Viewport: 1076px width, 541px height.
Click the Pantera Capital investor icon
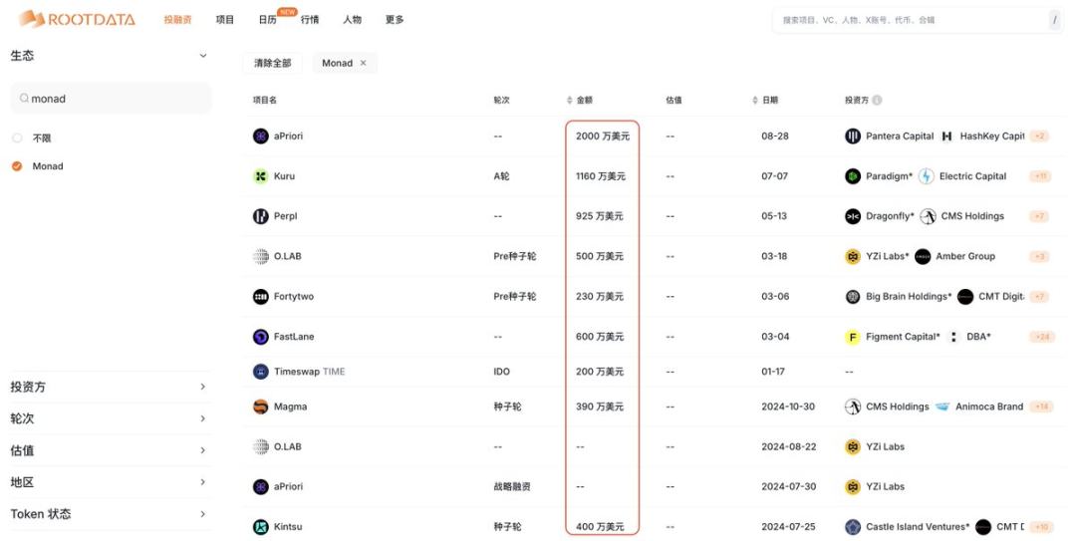tap(853, 136)
